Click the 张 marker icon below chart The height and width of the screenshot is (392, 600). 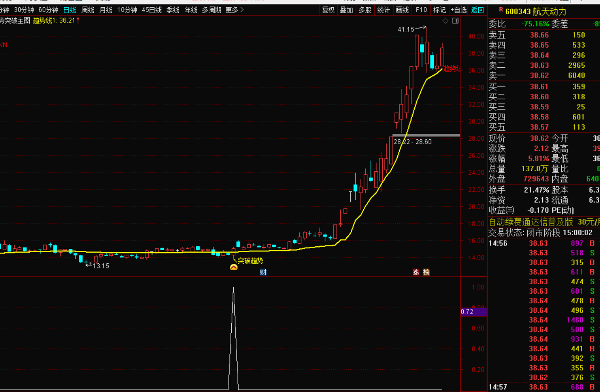pos(416,272)
